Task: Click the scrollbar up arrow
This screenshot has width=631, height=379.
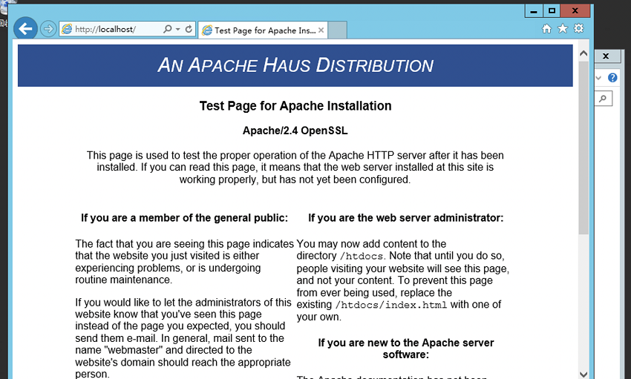Action: (583, 53)
